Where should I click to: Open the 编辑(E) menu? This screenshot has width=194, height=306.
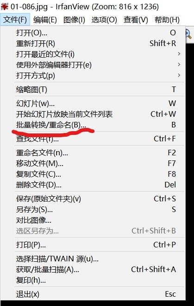coord(45,20)
